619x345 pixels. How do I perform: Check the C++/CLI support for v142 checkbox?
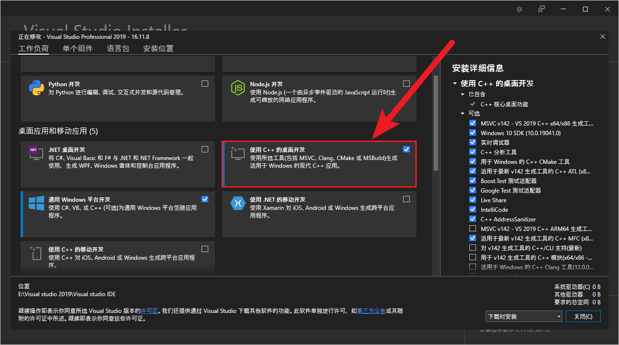pos(473,248)
